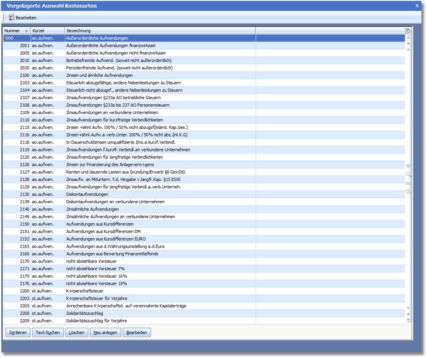Open Text-Suchen search button
427x358 pixels.
[x=47, y=332]
